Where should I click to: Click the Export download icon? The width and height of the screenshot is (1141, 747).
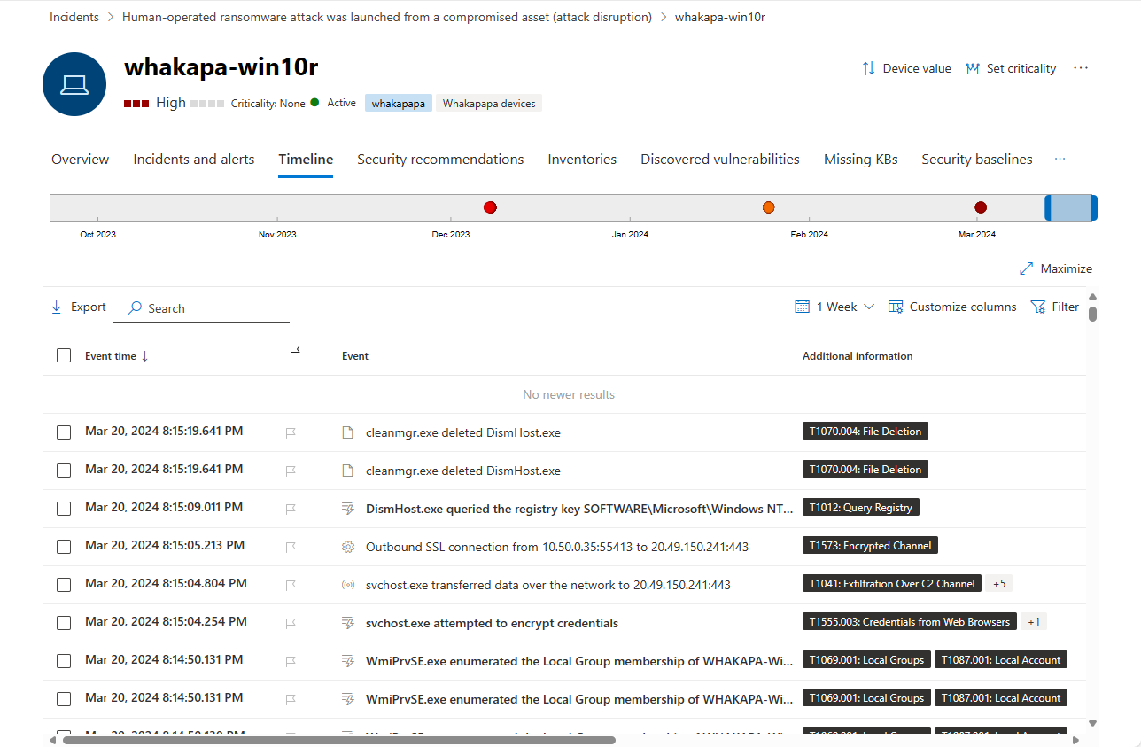tap(57, 307)
